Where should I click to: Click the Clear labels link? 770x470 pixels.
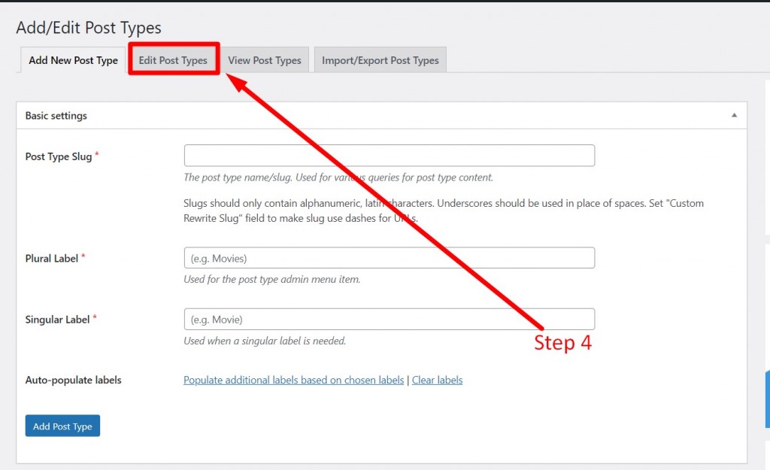click(x=437, y=380)
